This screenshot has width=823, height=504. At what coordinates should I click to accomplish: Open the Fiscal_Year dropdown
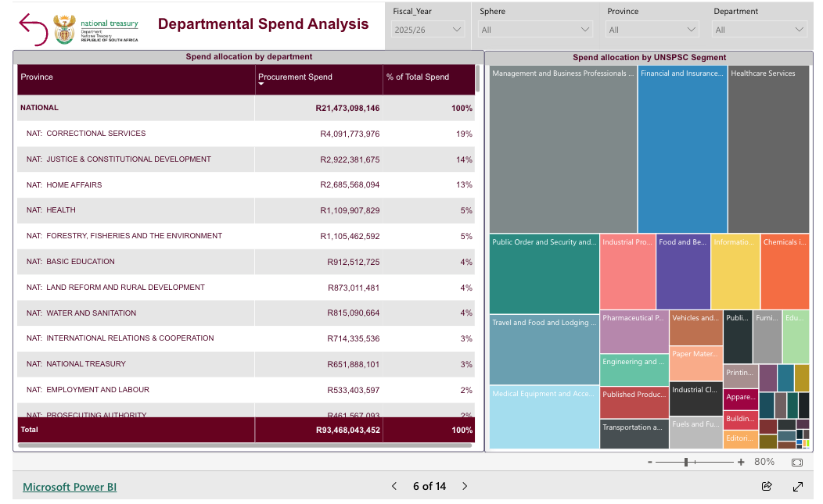(x=429, y=30)
